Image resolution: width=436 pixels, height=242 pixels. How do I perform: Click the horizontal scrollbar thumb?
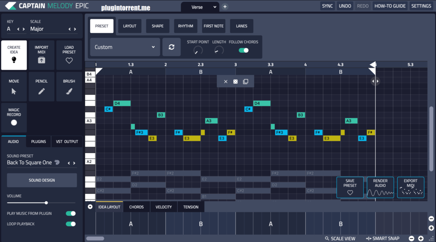click(x=95, y=239)
